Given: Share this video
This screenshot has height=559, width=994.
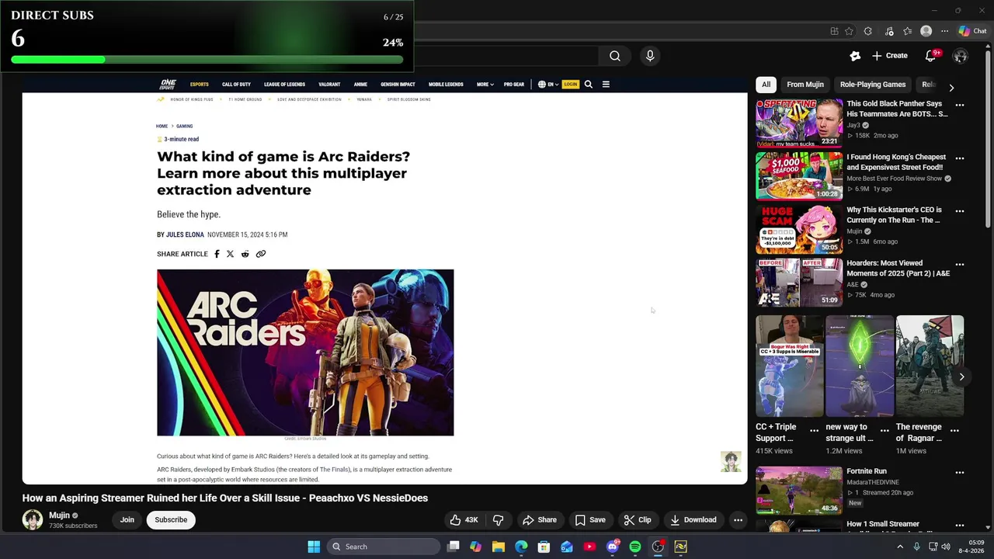Looking at the screenshot, I should pos(540,520).
